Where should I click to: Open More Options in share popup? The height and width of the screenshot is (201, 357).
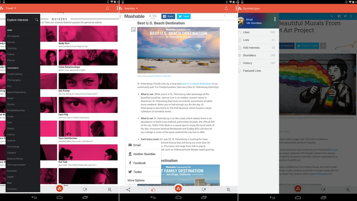point(143,180)
